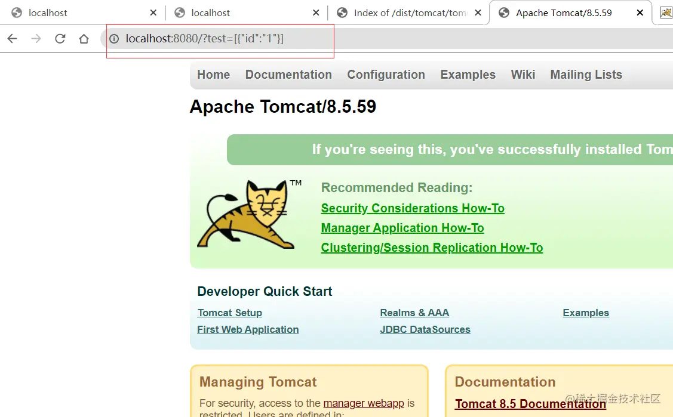Open Documentation in the Tomcat navigation bar
The image size is (673, 417).
point(288,75)
